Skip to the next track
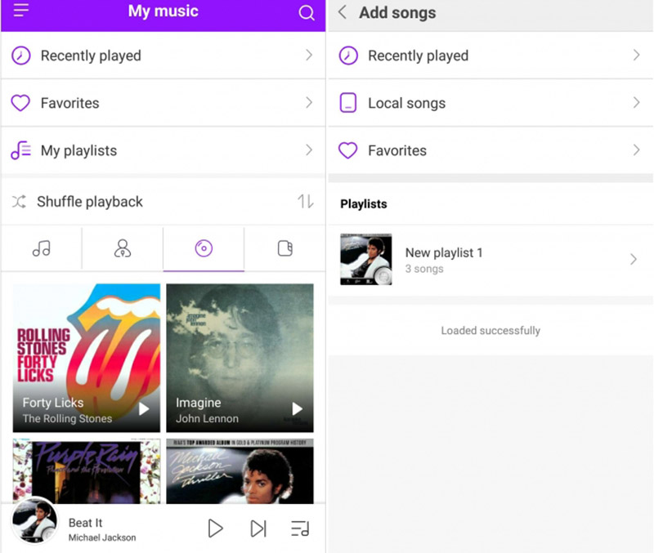This screenshot has height=553, width=654. pos(258,528)
